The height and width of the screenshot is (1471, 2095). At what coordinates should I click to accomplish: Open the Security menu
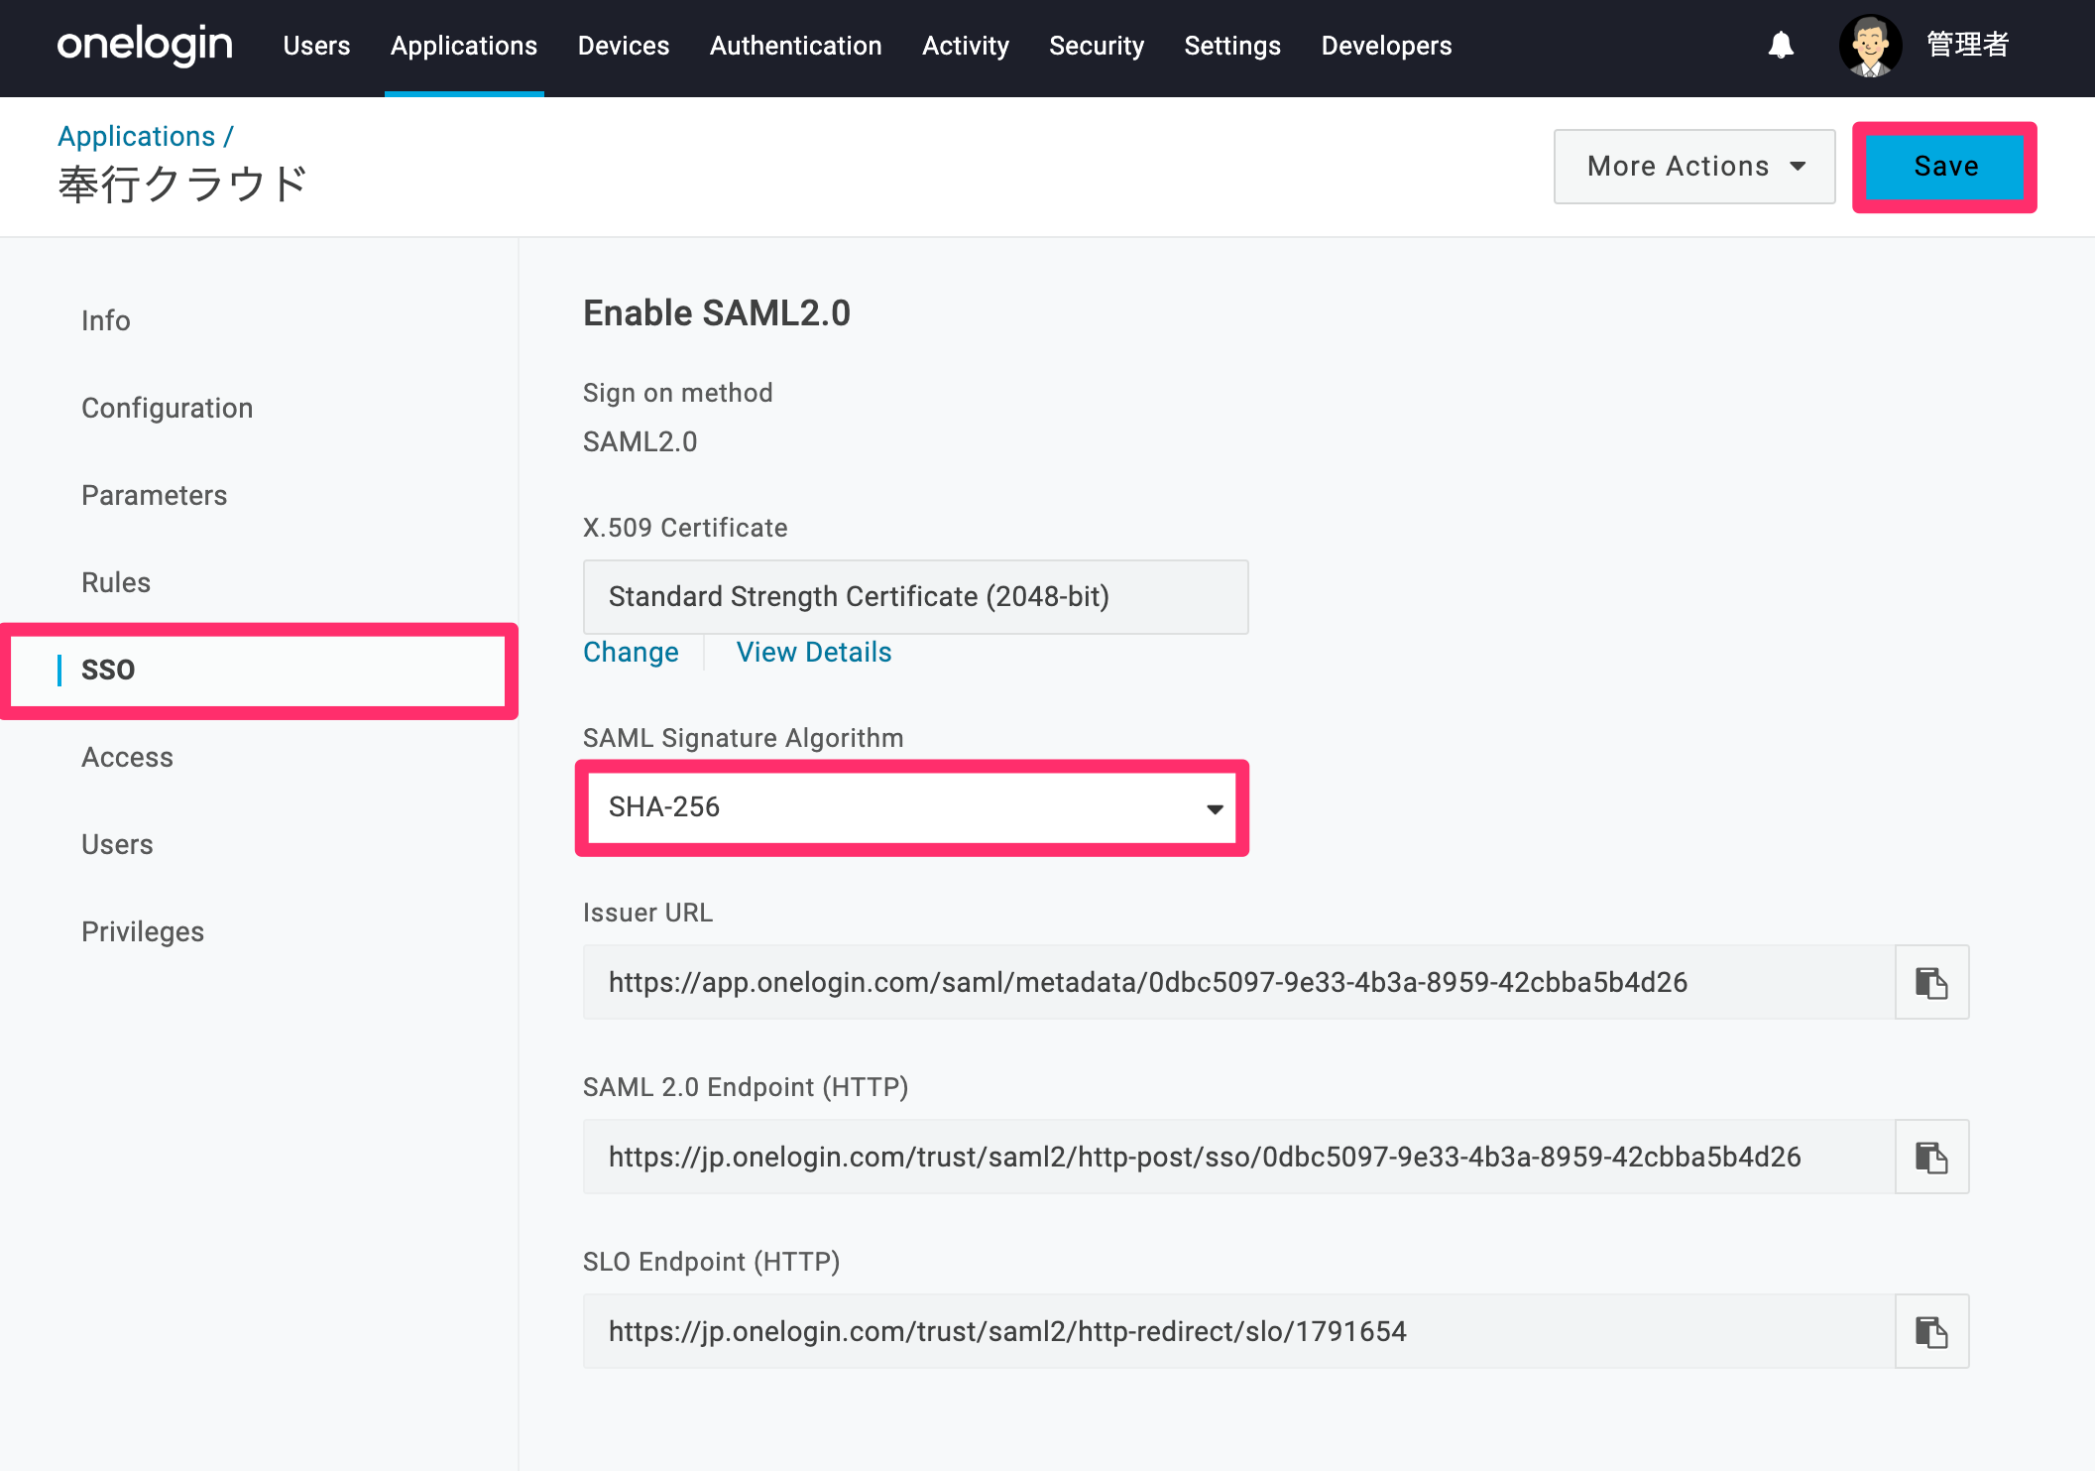click(x=1097, y=46)
